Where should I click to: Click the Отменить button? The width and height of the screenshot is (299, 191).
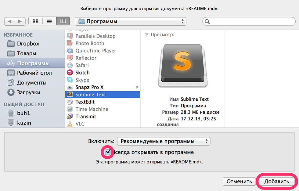tap(239, 182)
